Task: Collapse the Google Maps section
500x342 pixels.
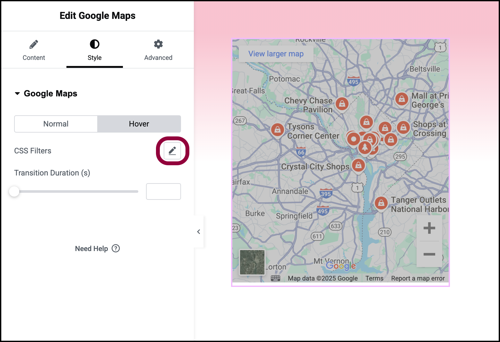Action: [x=46, y=94]
